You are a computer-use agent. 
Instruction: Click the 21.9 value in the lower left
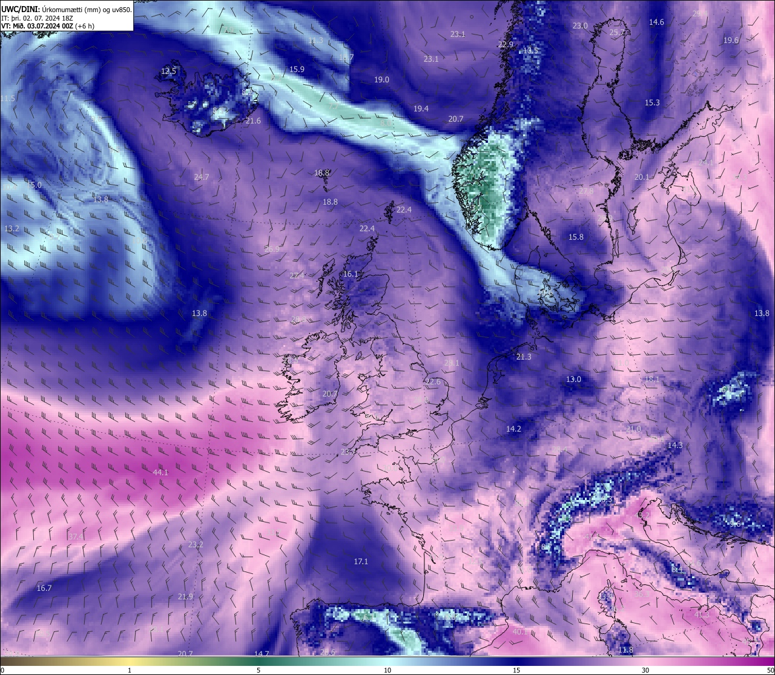click(x=185, y=597)
